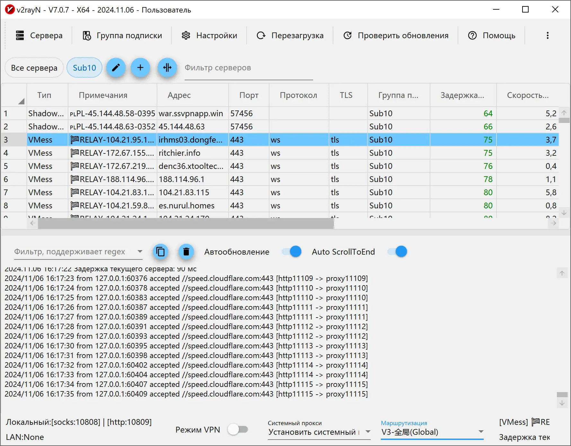The height and width of the screenshot is (446, 571).
Task: Click the LAN:None status text
Action: click(x=25, y=437)
